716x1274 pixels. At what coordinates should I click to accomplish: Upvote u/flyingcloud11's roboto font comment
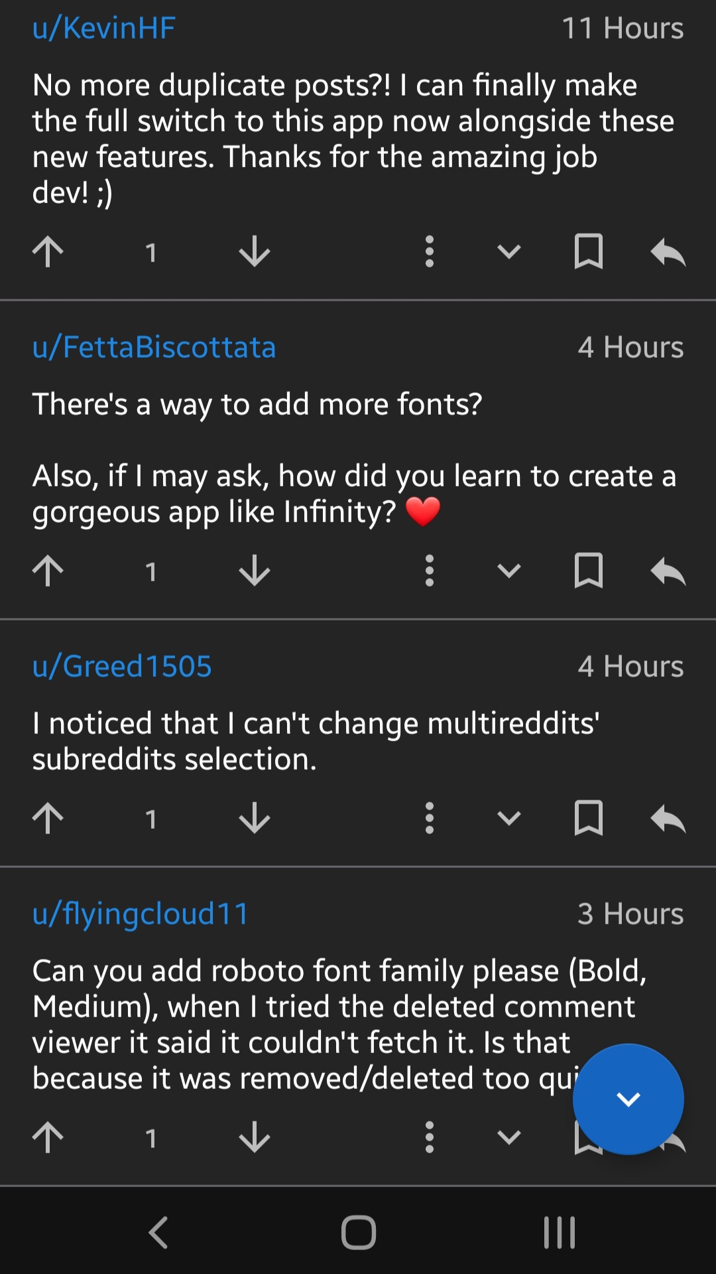point(47,1136)
